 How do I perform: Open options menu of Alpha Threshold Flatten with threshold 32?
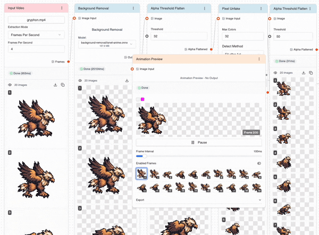click(x=205, y=8)
